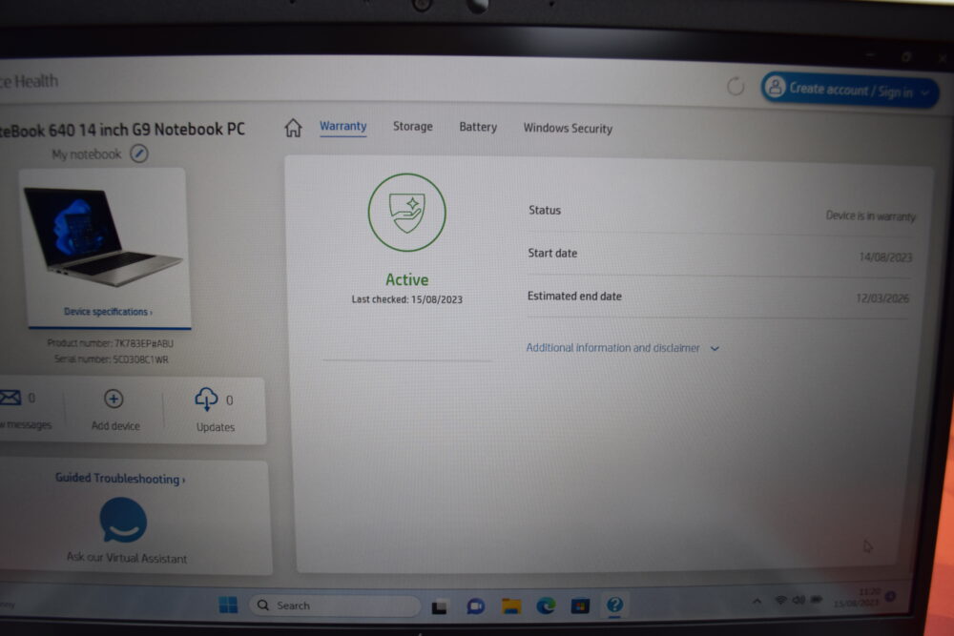The height and width of the screenshot is (636, 954).
Task: Click the green warranty shield icon
Action: pos(407,213)
